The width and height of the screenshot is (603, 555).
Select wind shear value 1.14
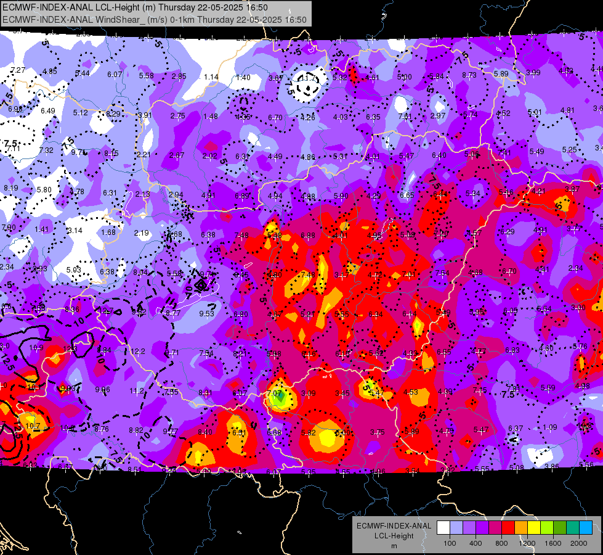(x=211, y=77)
